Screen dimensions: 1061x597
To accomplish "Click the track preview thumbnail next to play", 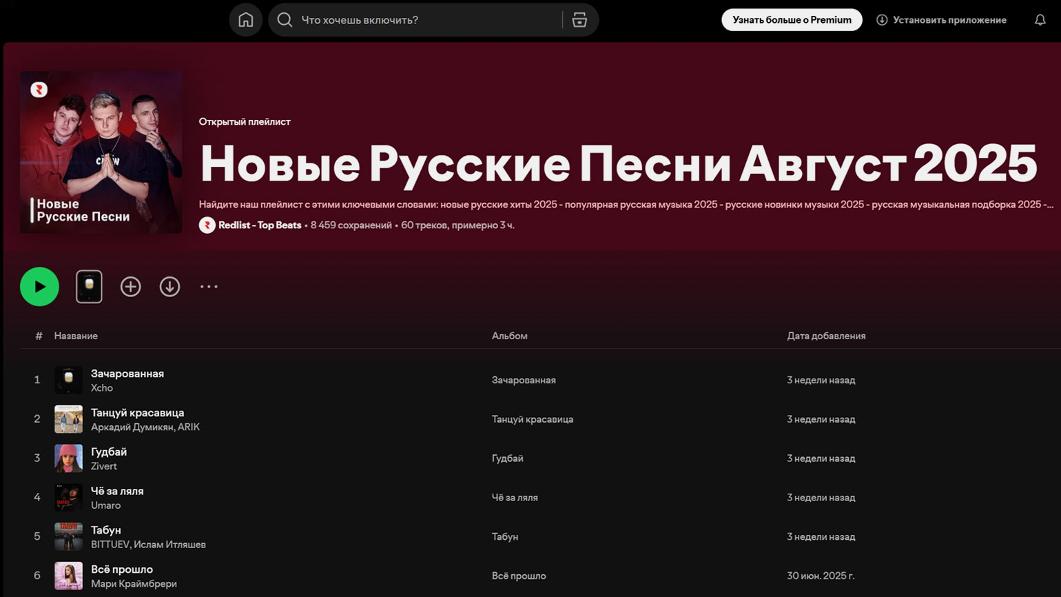I will (x=89, y=287).
